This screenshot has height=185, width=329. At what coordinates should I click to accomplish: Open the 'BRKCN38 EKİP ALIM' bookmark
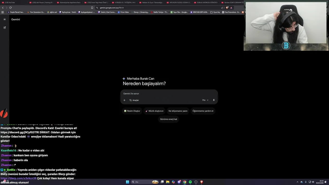pyautogui.click(x=199, y=12)
